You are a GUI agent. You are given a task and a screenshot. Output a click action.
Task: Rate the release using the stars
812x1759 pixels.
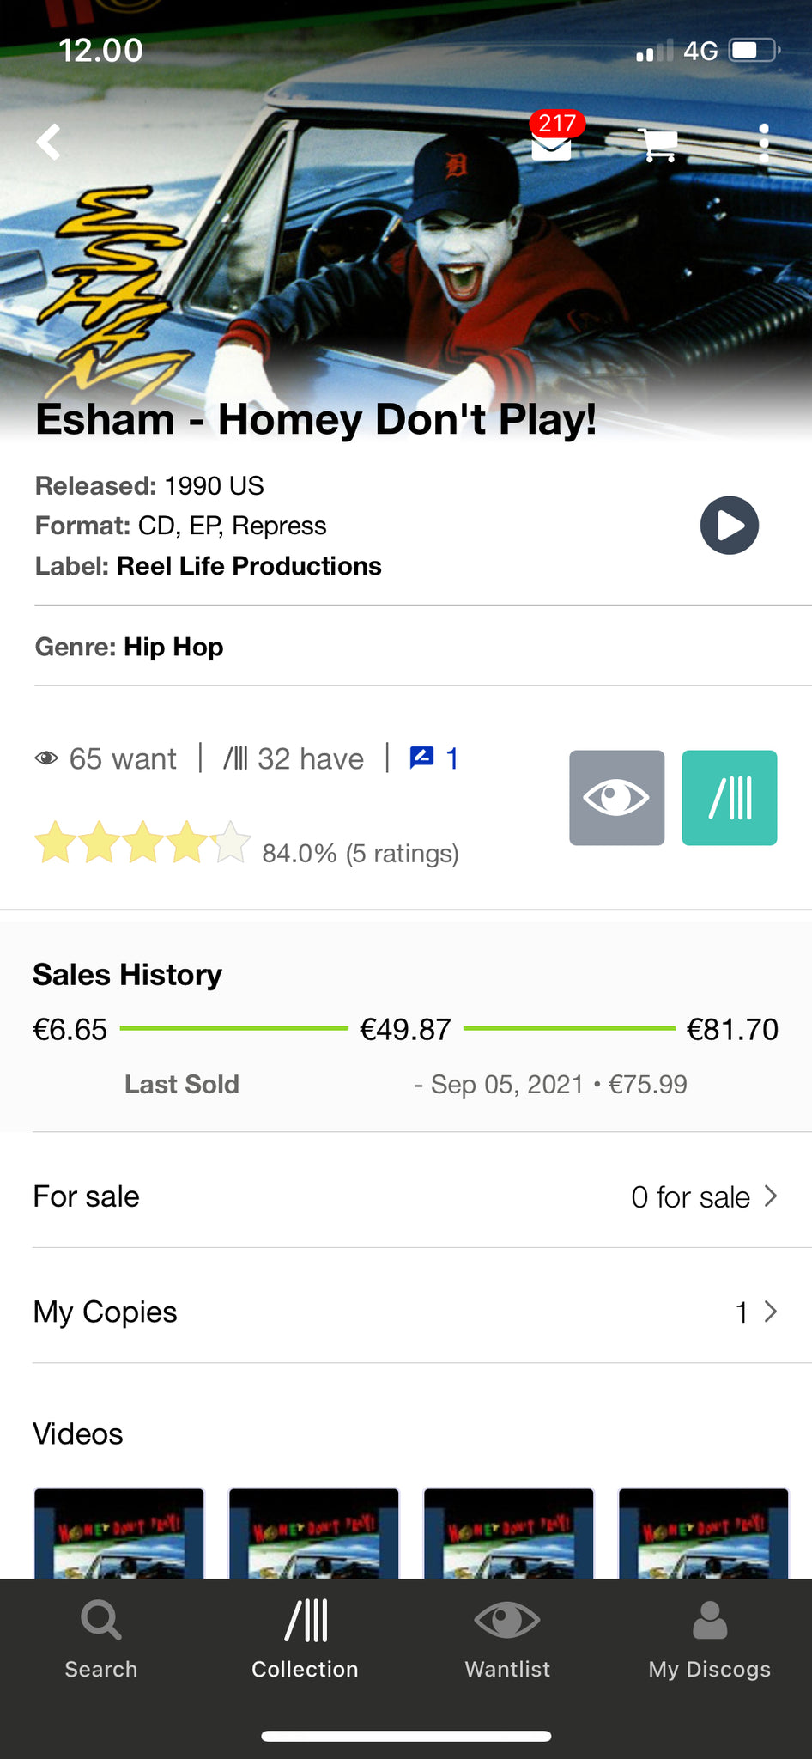click(142, 843)
